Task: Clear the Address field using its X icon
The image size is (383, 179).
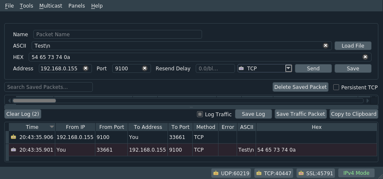Action: point(86,69)
